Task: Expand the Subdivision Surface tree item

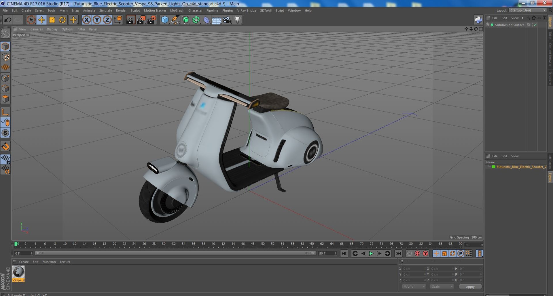Action: pos(487,25)
